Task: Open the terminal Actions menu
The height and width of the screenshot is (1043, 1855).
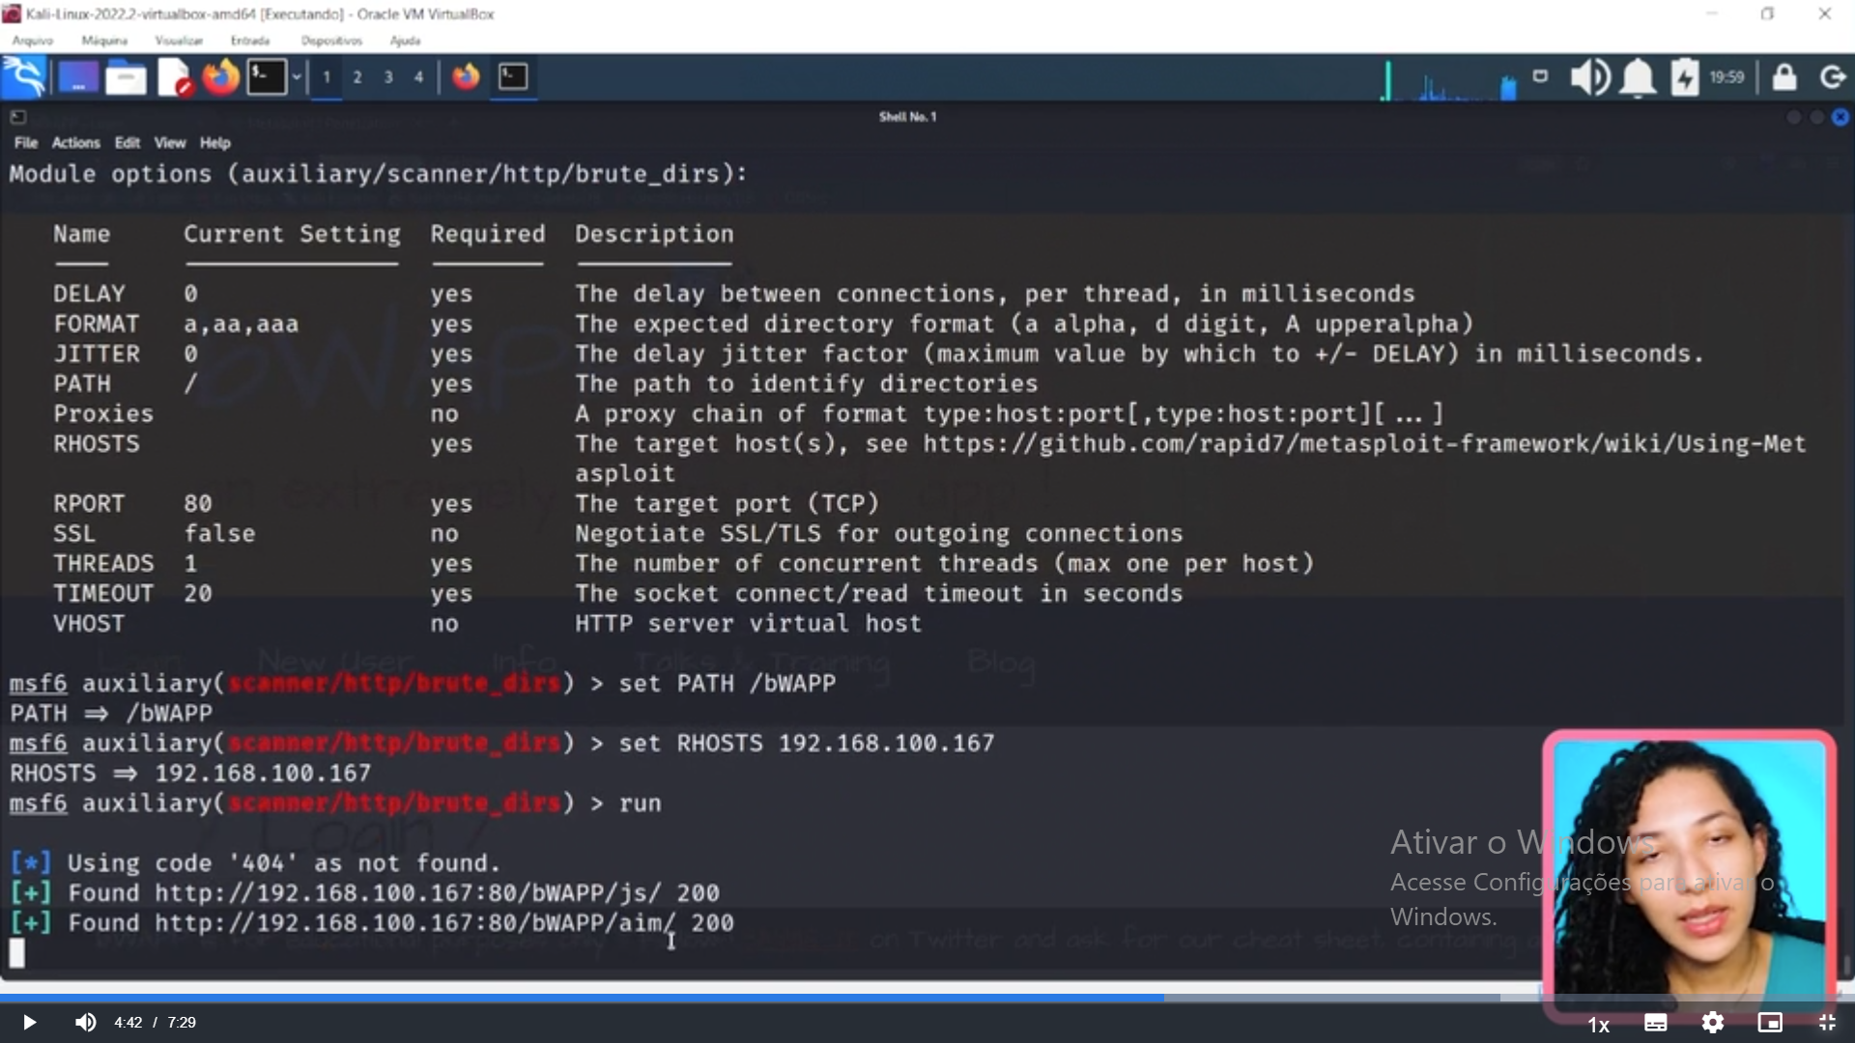Action: click(75, 143)
